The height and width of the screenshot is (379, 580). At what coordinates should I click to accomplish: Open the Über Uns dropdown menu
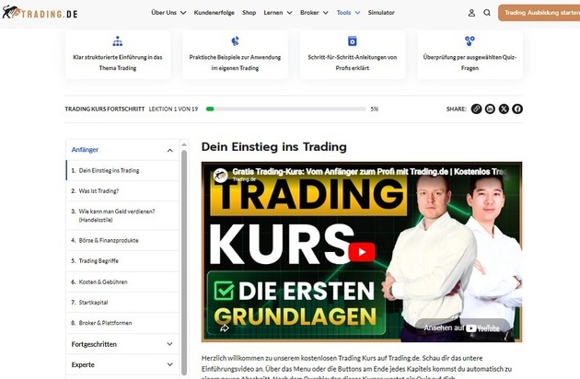(168, 13)
